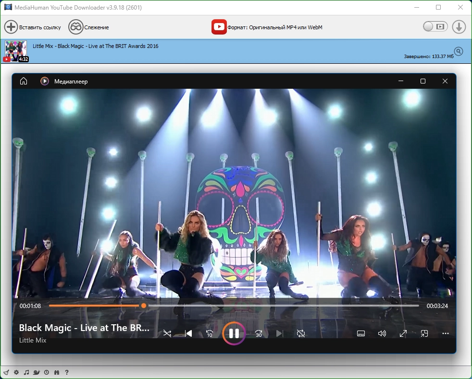This screenshot has height=379, width=472.
Task: Pause the playing video
Action: 234,333
